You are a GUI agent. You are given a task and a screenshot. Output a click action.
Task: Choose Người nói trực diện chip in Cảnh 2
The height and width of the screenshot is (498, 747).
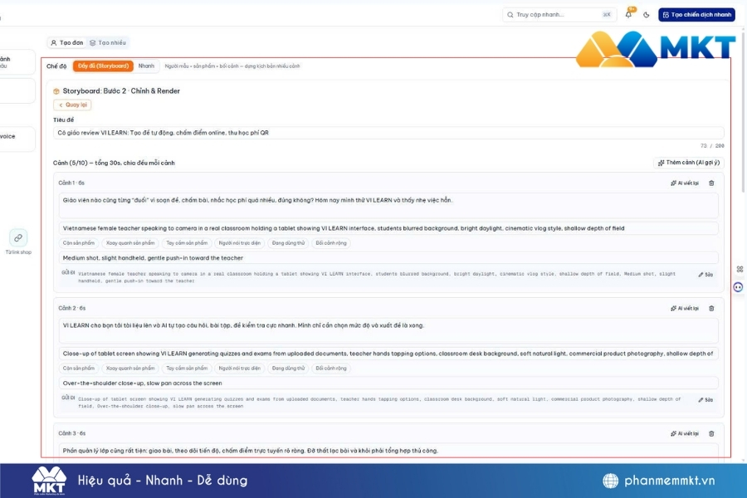[240, 369]
